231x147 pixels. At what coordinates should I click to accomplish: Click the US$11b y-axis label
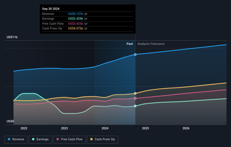coord(12,37)
